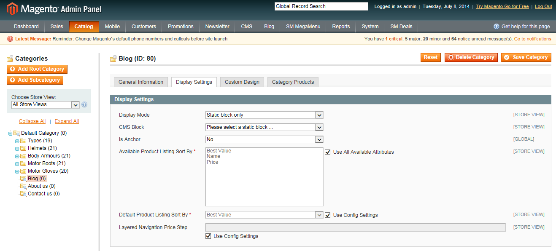Screen dimensions: 556x251
Task: Select the About us (0) category
Action: 42,186
